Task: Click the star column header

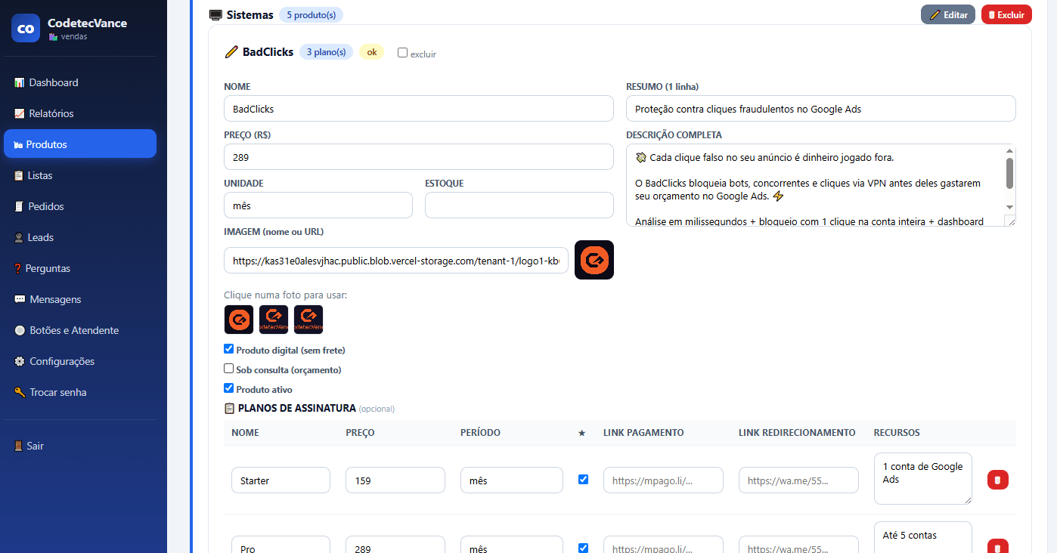Action: point(581,433)
